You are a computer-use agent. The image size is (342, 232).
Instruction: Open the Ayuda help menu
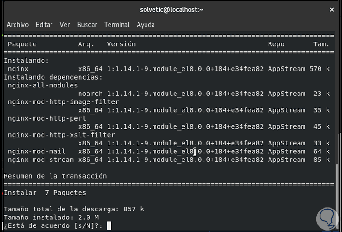146,25
